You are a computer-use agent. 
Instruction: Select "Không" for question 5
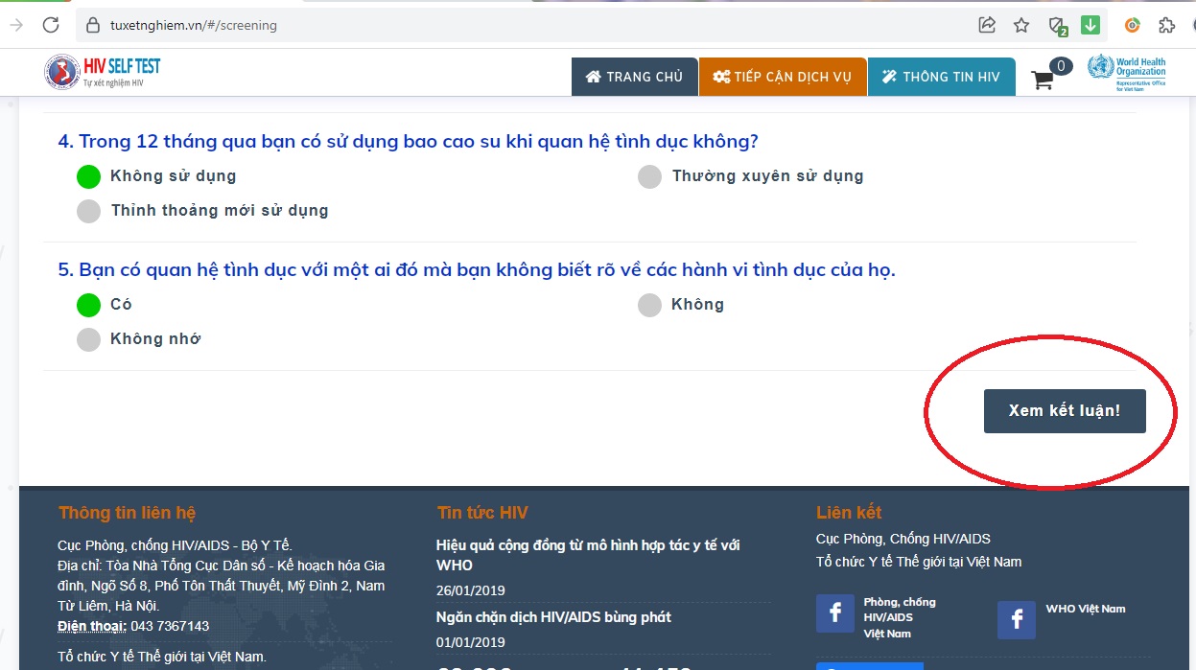650,305
